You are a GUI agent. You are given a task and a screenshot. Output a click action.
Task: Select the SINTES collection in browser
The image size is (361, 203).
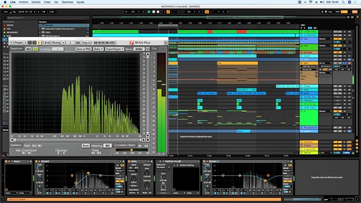[x=10, y=25]
